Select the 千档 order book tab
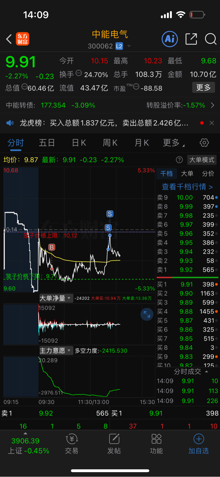Viewport: 220px width, 477px height. 166,173
